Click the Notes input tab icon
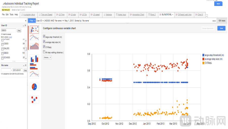 pos(117,15)
